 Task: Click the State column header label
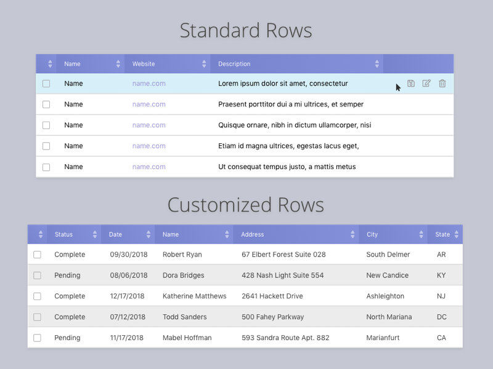tap(442, 234)
